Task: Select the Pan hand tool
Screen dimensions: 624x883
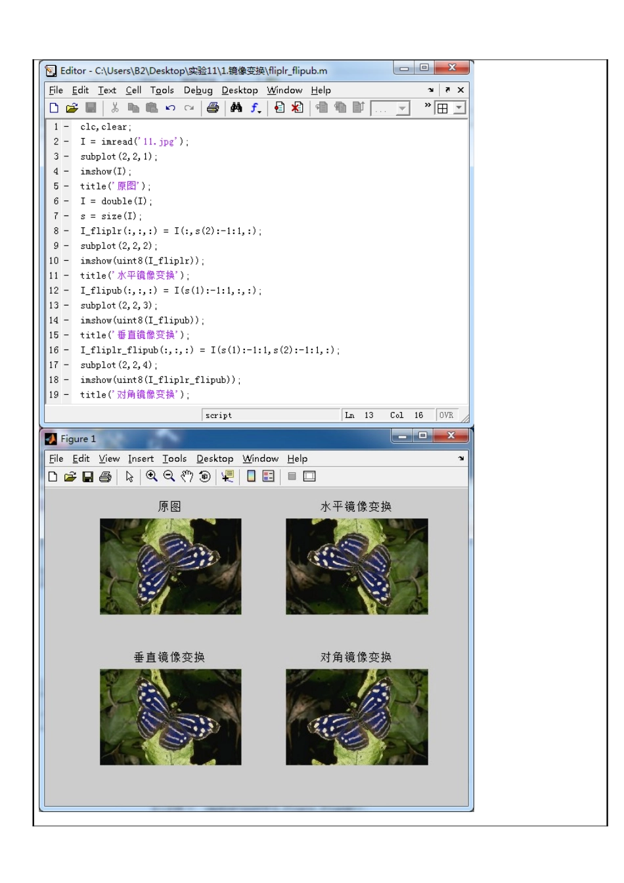Action: click(x=187, y=477)
